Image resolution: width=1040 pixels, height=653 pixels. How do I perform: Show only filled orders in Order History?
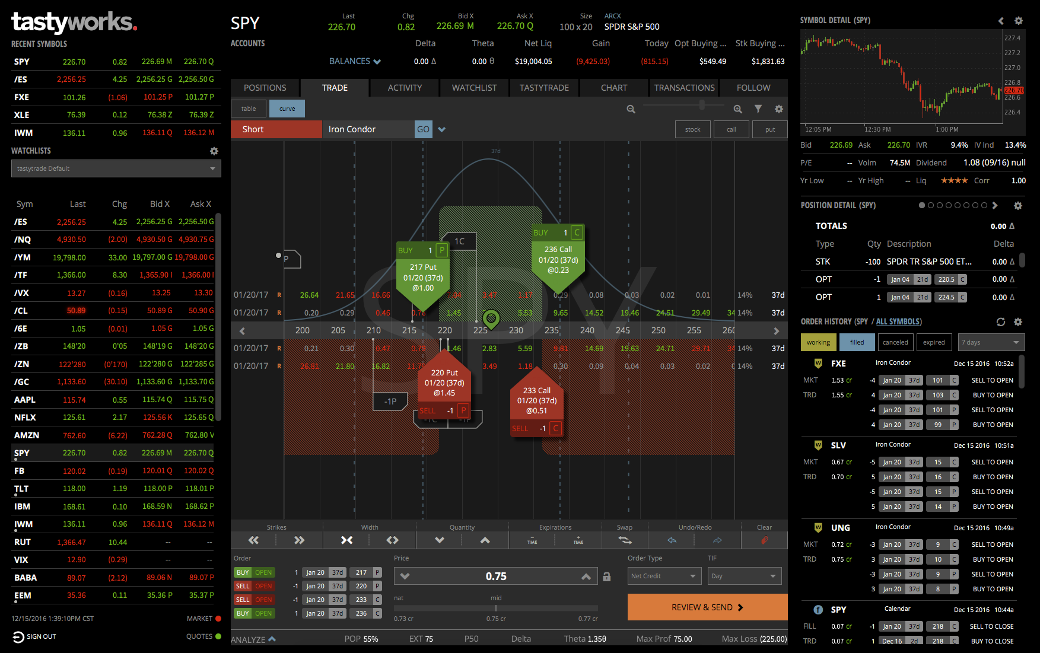coord(857,342)
